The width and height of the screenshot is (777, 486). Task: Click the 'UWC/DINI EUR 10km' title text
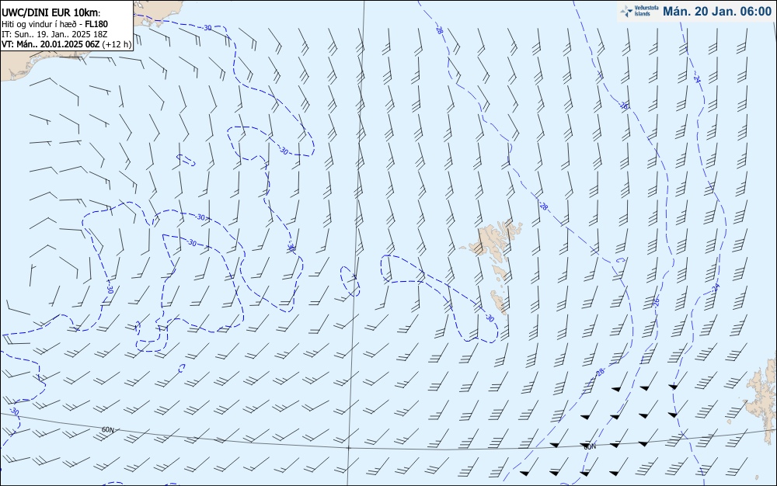[x=51, y=13]
